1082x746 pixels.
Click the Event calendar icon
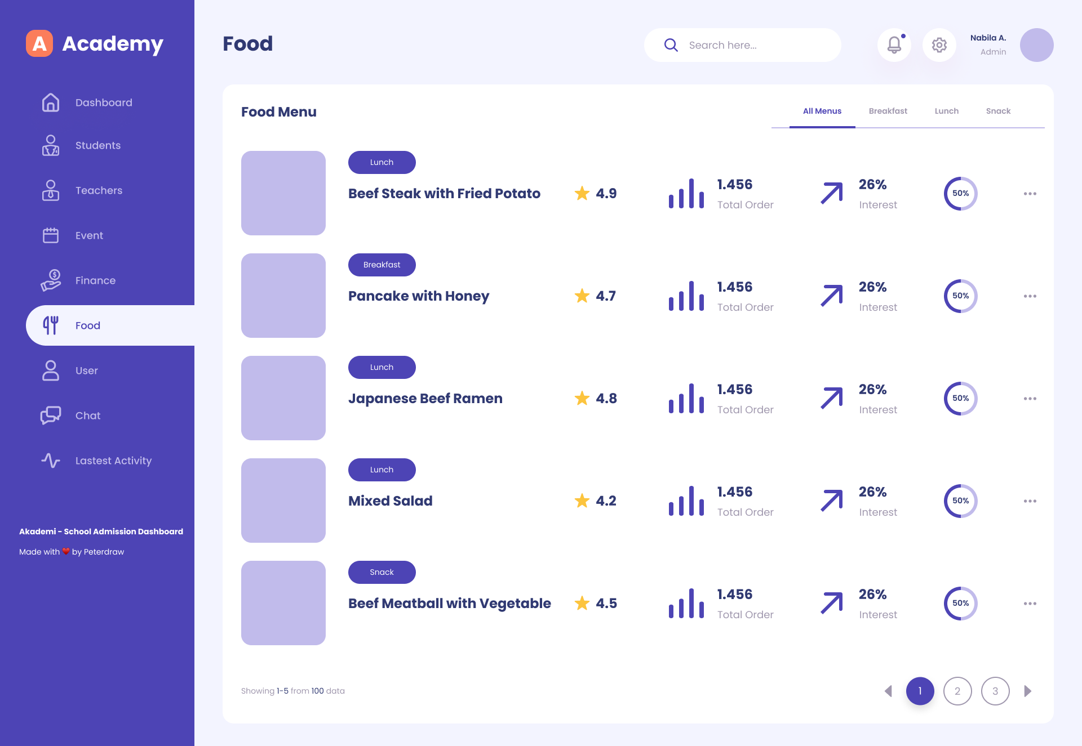click(x=51, y=235)
